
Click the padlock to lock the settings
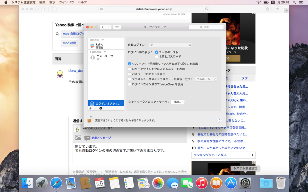pyautogui.click(x=89, y=120)
